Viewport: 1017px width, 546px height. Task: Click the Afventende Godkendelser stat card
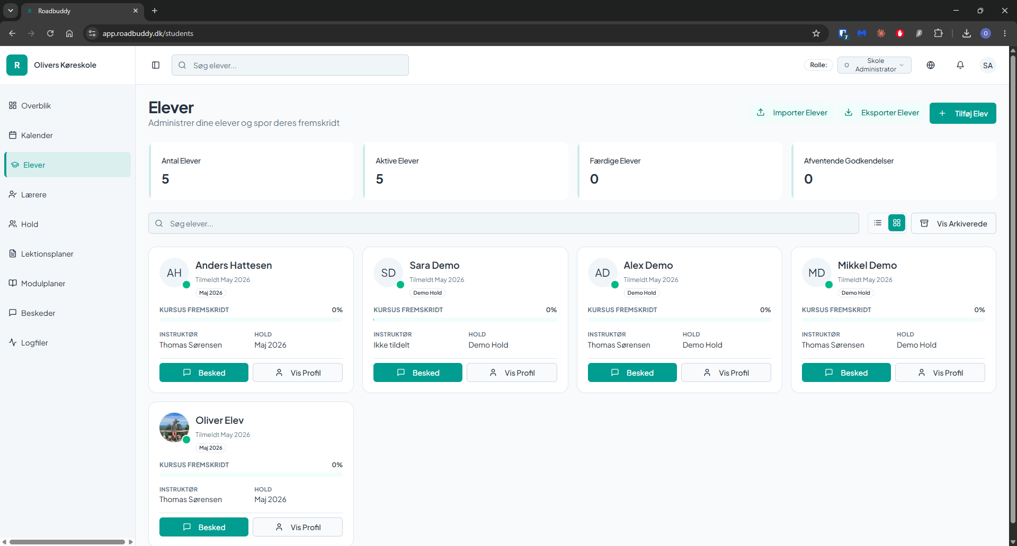(x=894, y=171)
